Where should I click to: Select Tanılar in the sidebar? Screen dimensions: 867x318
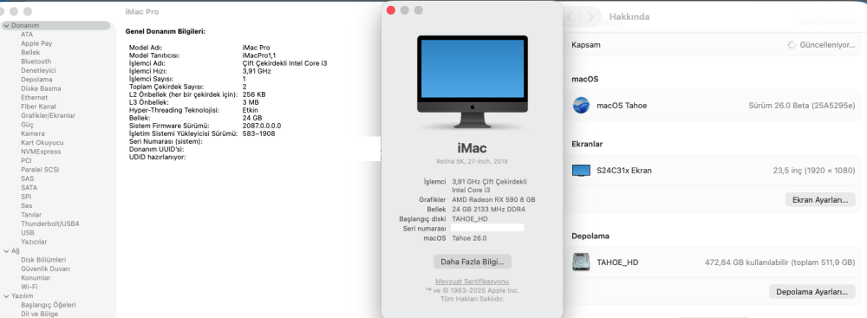coord(31,215)
